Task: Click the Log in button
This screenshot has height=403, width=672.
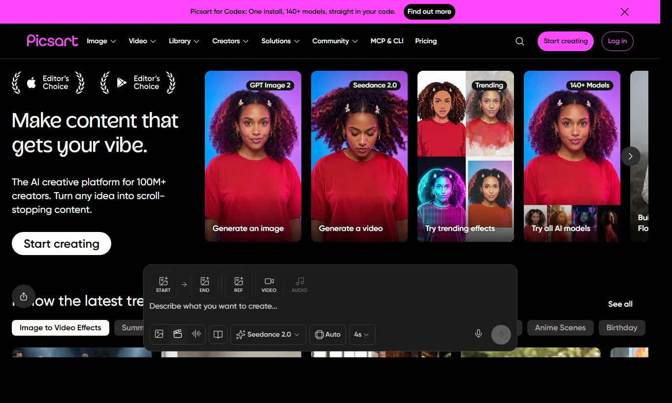Action: (x=617, y=41)
